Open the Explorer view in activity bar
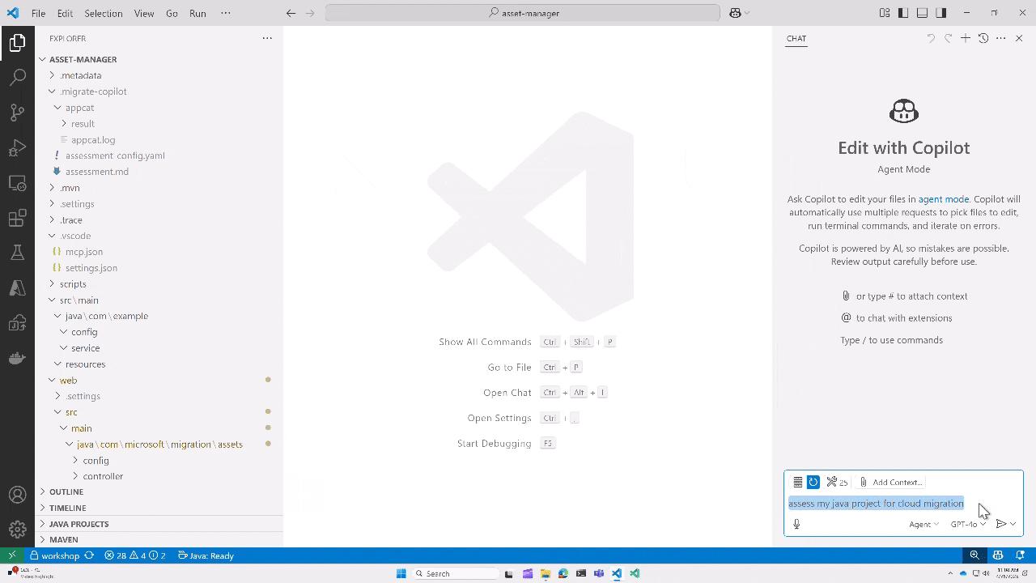Image resolution: width=1036 pixels, height=583 pixels. (x=17, y=42)
